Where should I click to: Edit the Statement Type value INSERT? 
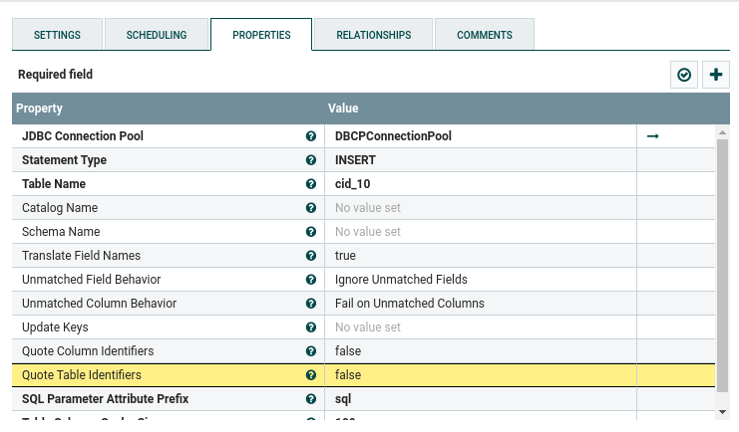(479, 160)
